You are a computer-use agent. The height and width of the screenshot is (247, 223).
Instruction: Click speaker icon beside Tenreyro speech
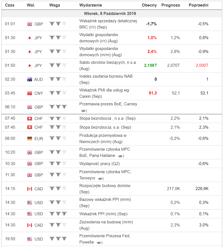point(101,179)
